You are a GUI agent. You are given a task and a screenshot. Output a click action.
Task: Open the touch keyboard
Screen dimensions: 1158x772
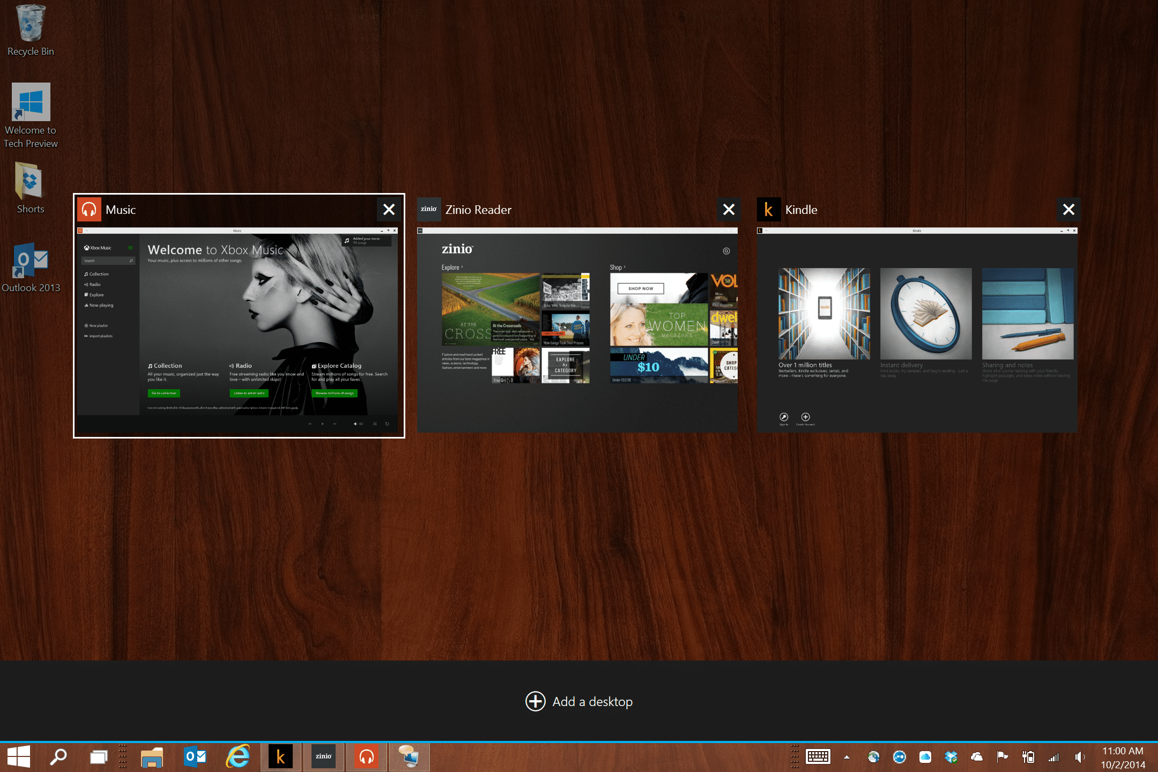[x=818, y=757]
